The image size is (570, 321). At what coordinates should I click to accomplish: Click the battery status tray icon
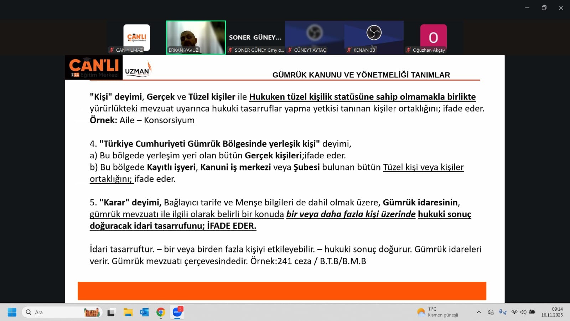coord(532,312)
